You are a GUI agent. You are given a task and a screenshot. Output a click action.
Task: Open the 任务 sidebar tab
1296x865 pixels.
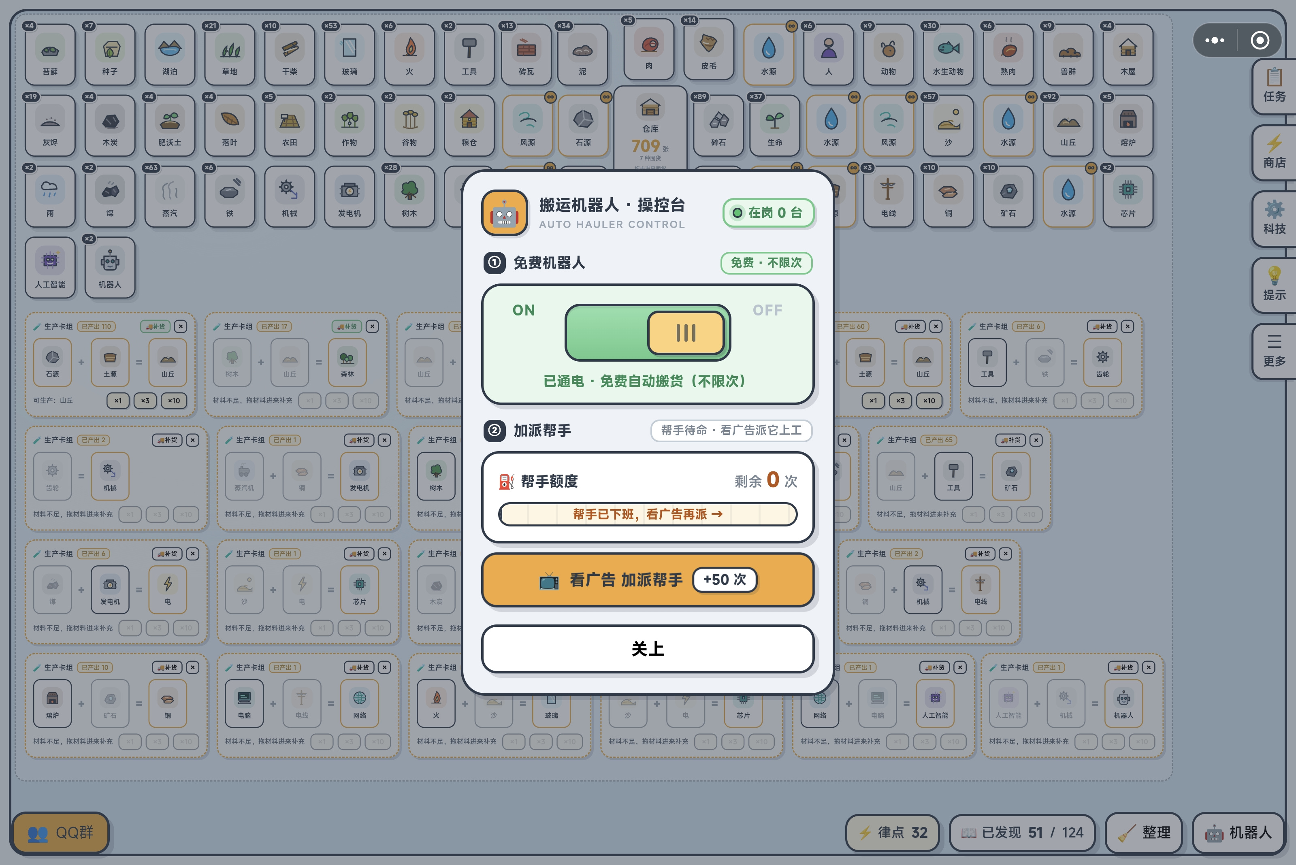(1274, 86)
